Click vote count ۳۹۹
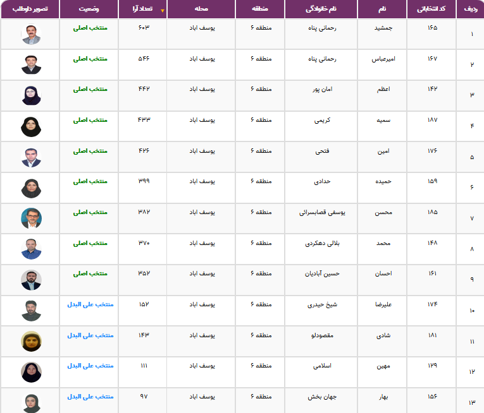Screen dimensions: 484x413 pos(144,181)
